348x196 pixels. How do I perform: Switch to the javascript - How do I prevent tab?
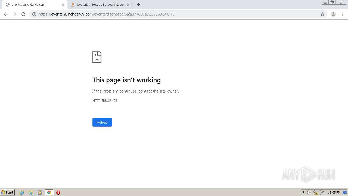coord(100,5)
